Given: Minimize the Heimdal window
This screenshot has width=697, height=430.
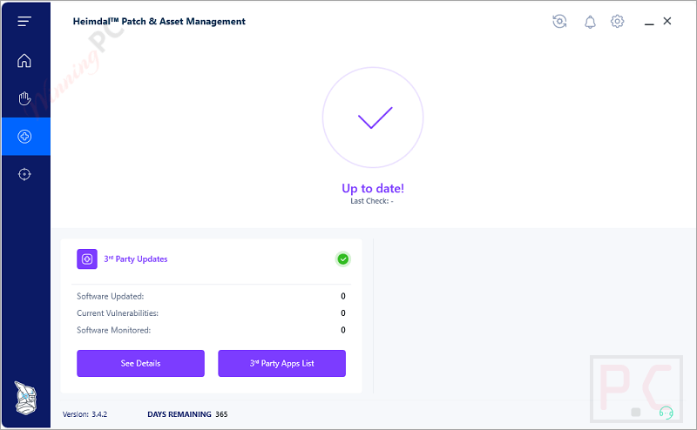Looking at the screenshot, I should tap(649, 24).
